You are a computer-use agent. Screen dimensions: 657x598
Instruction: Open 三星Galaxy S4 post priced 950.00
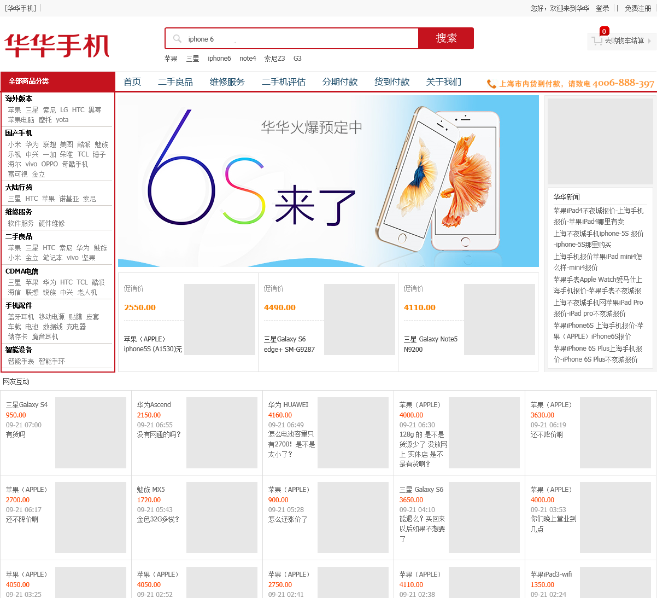[x=27, y=405]
